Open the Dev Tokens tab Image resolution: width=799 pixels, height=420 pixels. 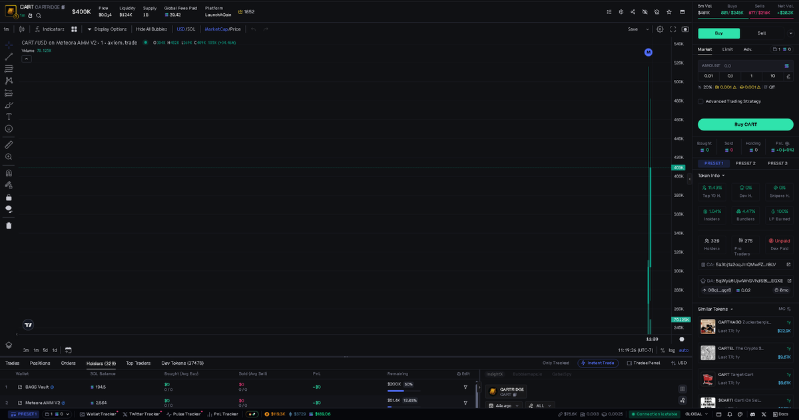coord(182,363)
